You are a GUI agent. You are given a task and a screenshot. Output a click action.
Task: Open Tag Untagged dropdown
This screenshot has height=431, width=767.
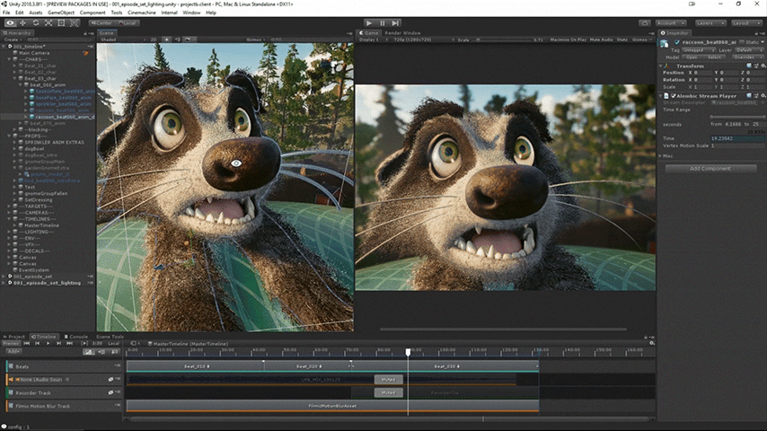[699, 50]
